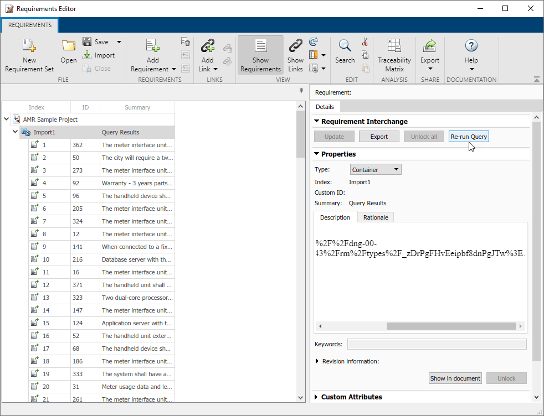
Task: Click ID cell 371
Action: [85, 285]
